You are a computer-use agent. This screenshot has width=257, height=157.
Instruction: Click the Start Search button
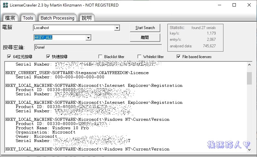[145, 28]
